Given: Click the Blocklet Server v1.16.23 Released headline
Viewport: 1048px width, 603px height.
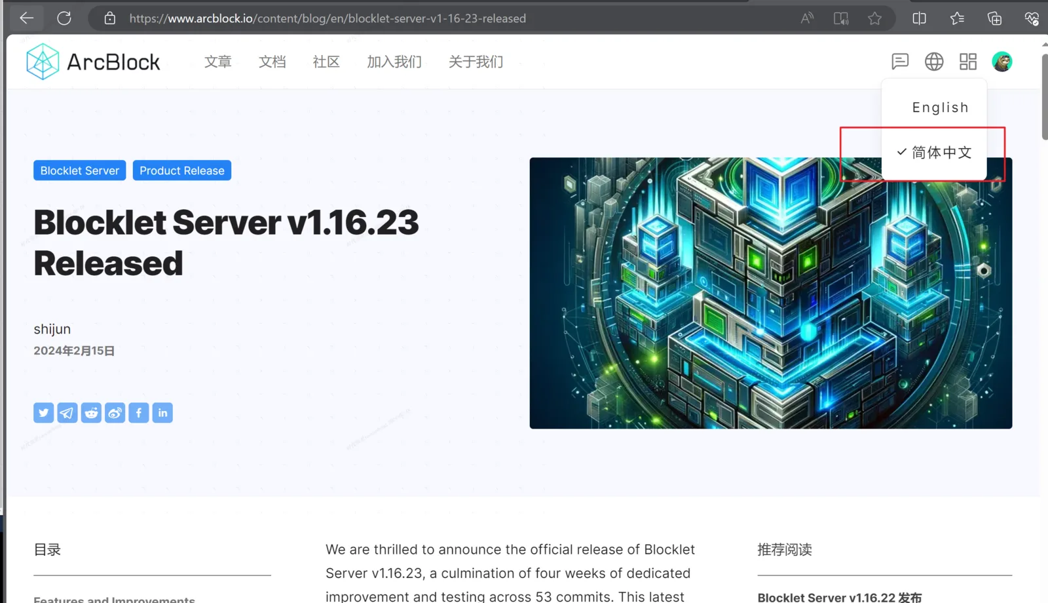Looking at the screenshot, I should pos(226,243).
